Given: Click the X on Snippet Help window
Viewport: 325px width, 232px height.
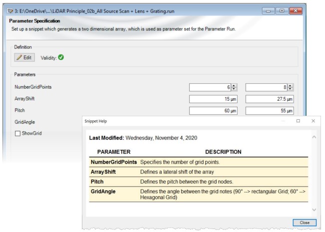Looking at the screenshot, I should coord(313,121).
